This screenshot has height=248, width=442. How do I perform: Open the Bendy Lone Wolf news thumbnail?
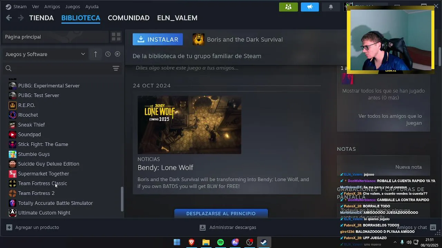pyautogui.click(x=189, y=125)
